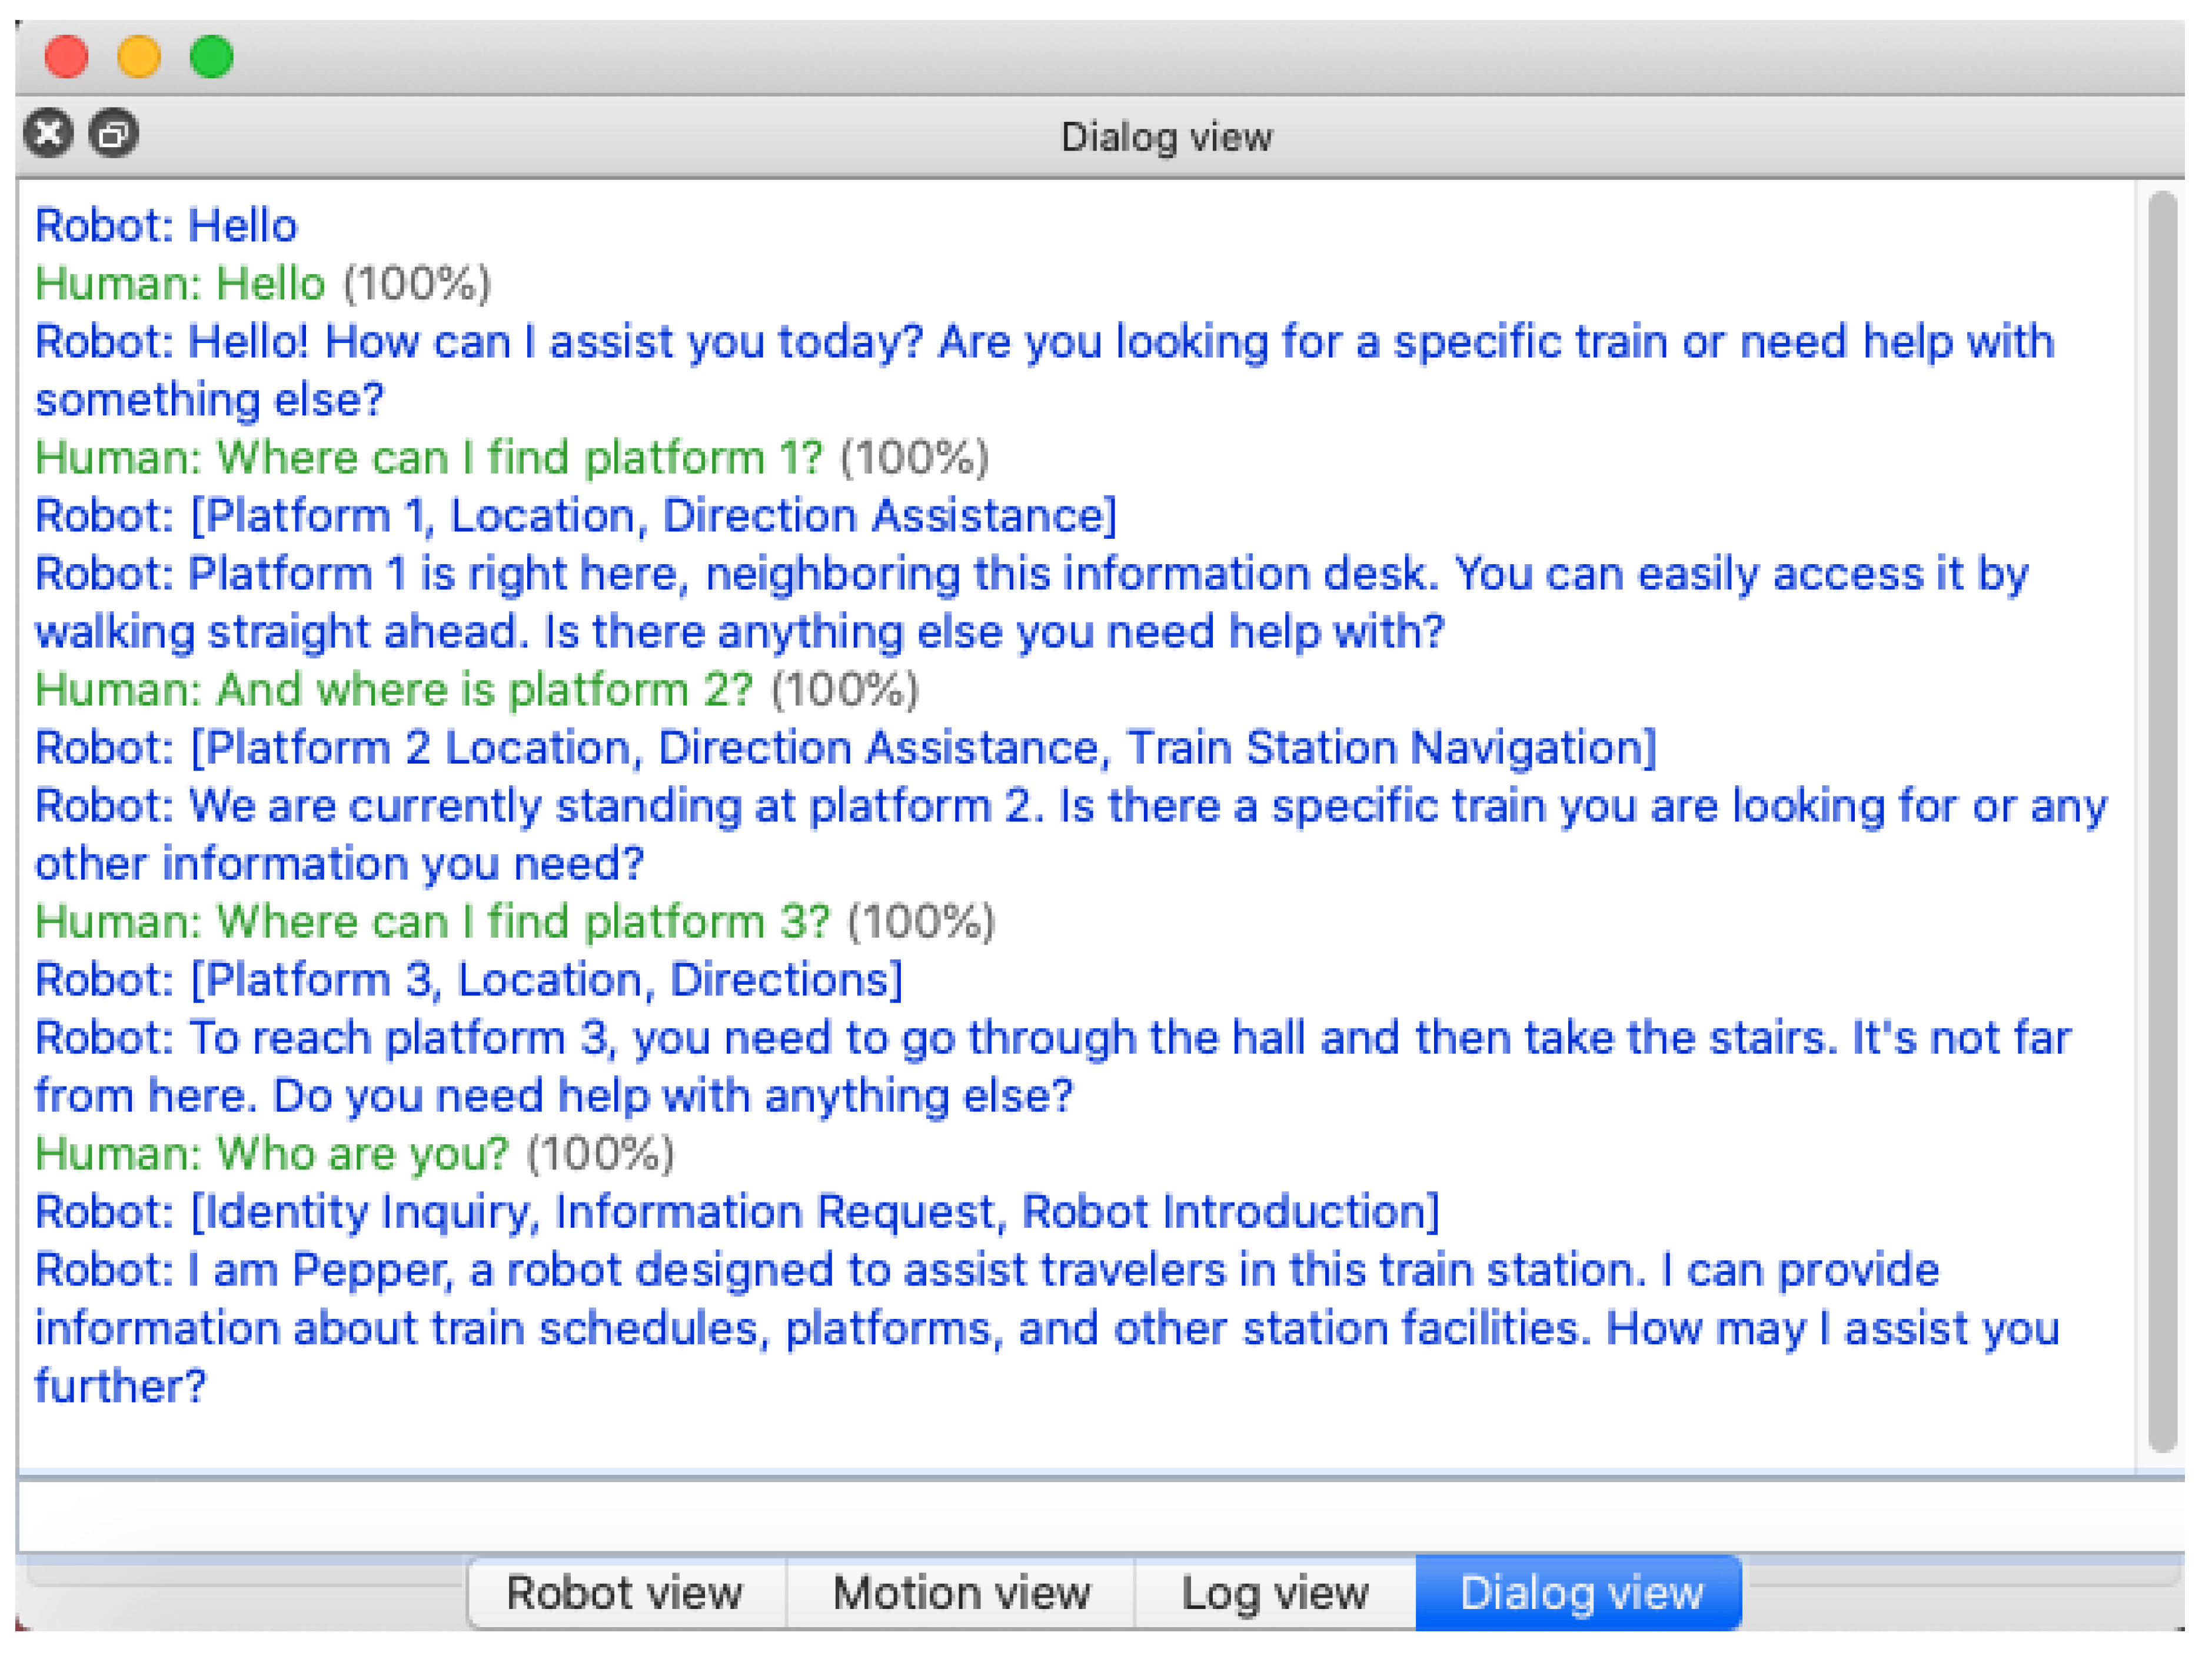Click the red window close button
Viewport: 2212px width, 1656px height.
tap(67, 56)
